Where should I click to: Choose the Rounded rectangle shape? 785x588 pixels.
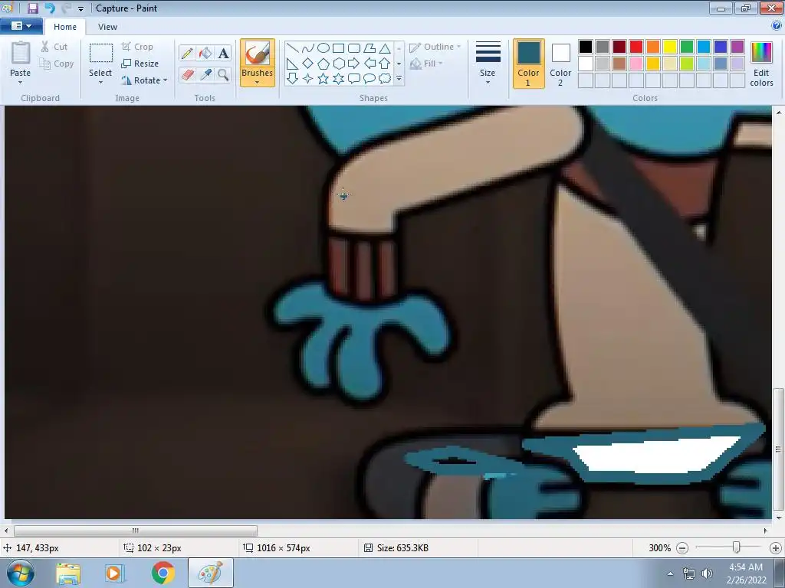click(x=354, y=48)
